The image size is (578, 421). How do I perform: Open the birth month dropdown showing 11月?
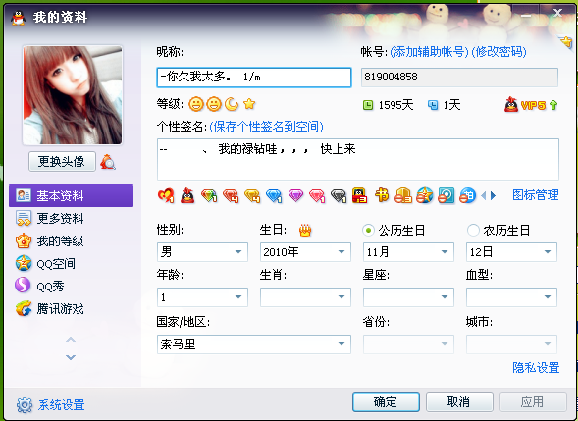pos(408,252)
